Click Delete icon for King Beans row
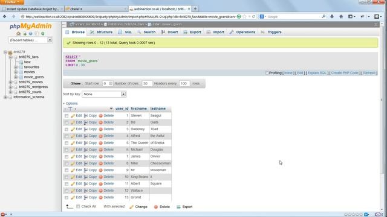Image resolution: width=387 pixels, height=217 pixels. tap(101, 177)
